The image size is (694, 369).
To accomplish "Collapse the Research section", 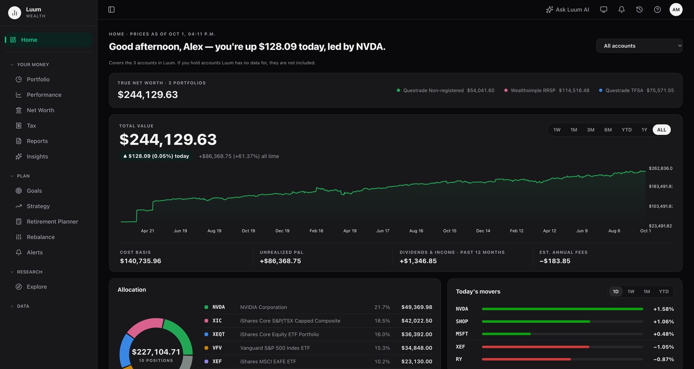I will (x=27, y=272).
